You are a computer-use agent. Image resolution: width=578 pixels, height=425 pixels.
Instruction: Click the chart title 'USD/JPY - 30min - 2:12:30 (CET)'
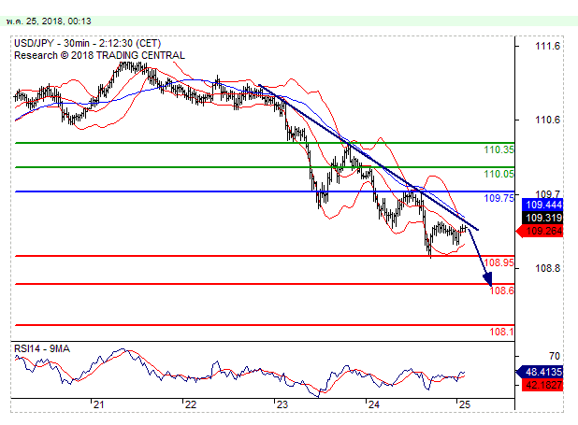click(x=88, y=44)
